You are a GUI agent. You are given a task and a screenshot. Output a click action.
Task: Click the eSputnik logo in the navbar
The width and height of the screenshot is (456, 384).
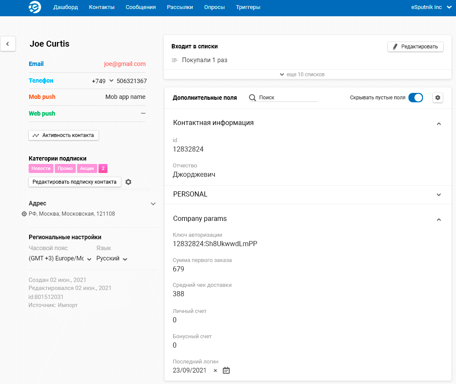click(34, 7)
